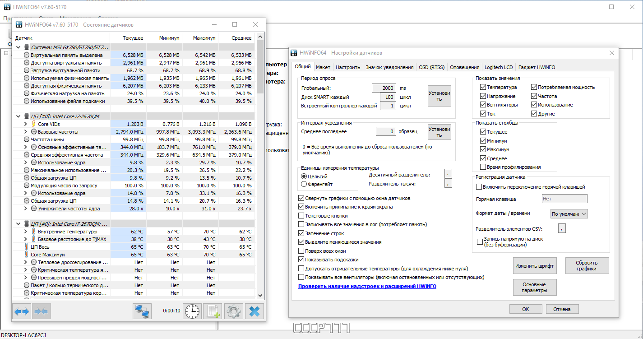Click the round icon beside Виртуальная память выделена
Screen dimensions: 643x339
coord(27,55)
